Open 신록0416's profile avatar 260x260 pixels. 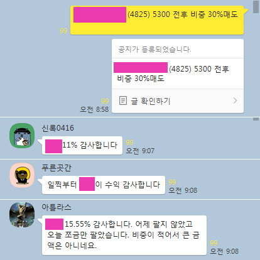22,136
